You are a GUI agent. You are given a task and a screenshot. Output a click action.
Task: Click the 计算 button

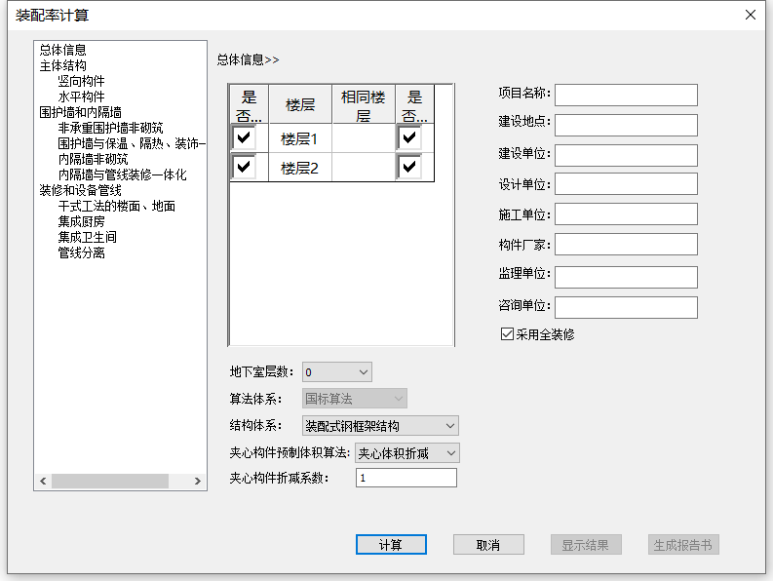pos(391,545)
